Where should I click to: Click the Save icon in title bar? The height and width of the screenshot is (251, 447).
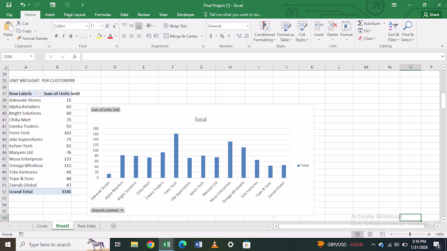[x=9, y=5]
